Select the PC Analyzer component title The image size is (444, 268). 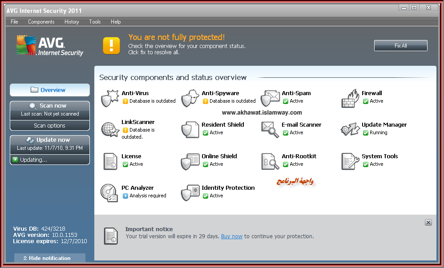coord(137,188)
